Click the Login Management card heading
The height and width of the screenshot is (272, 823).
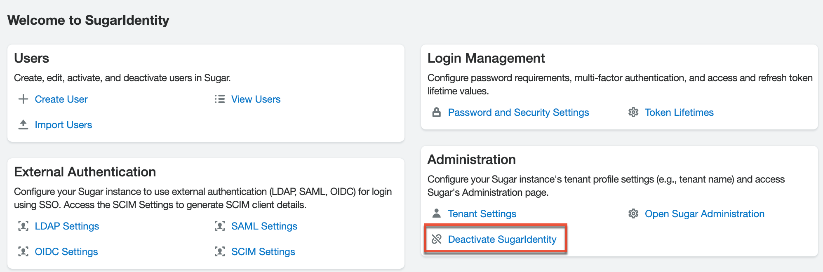point(486,58)
